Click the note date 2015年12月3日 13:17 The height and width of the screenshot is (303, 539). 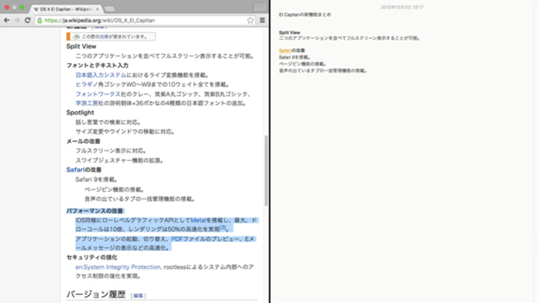[402, 7]
